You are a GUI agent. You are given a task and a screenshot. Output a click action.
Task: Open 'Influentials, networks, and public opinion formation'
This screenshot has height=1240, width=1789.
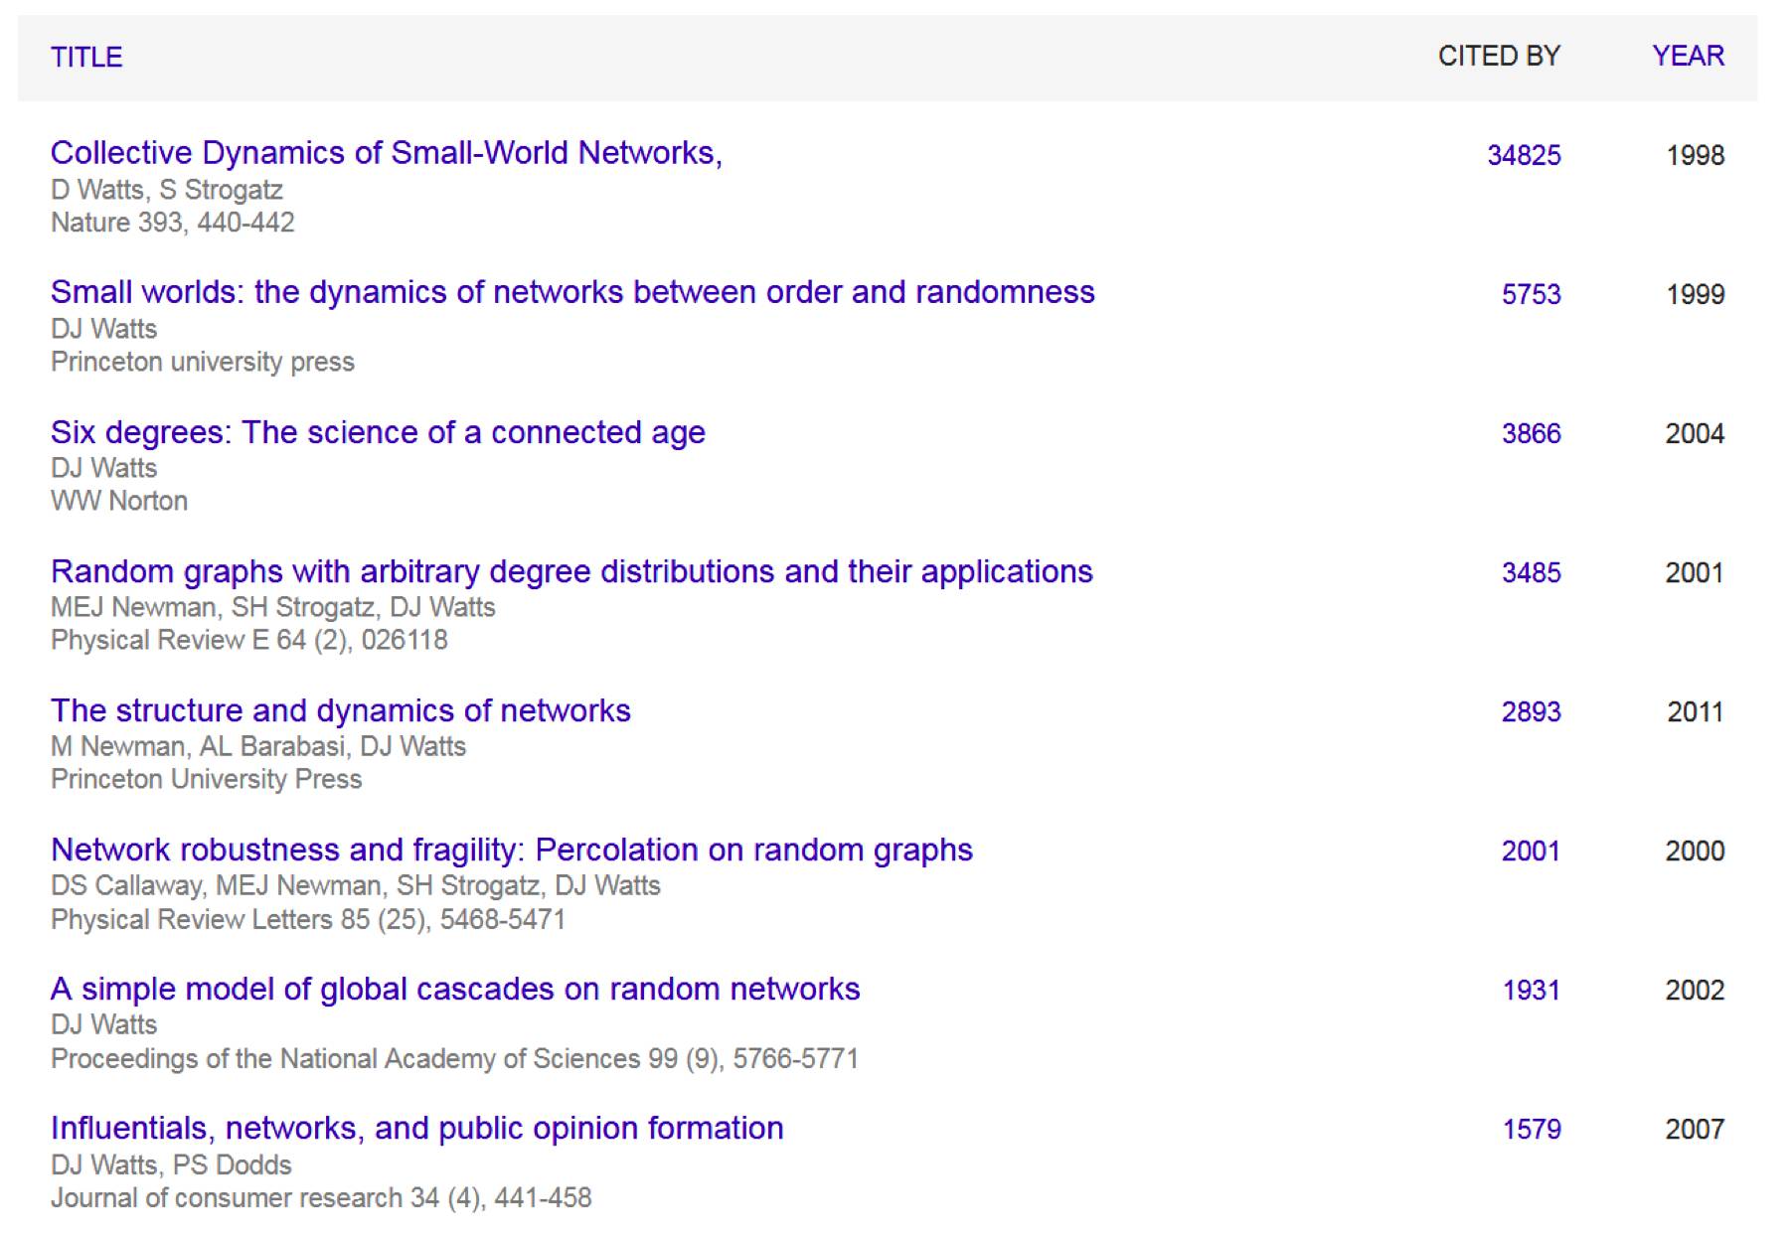tap(416, 1128)
